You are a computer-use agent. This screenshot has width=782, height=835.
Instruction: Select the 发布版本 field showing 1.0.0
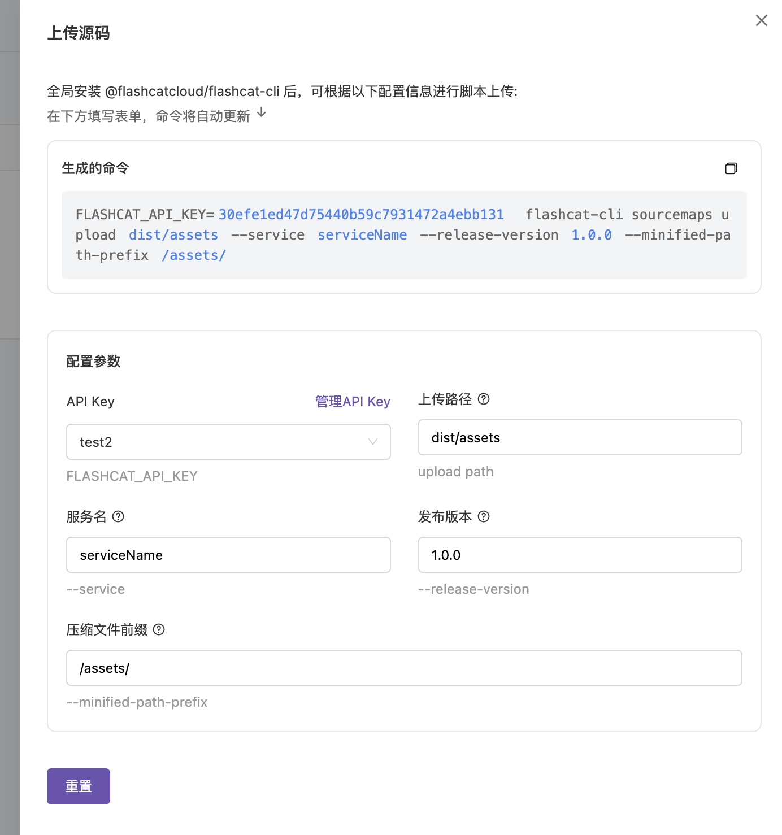[580, 555]
